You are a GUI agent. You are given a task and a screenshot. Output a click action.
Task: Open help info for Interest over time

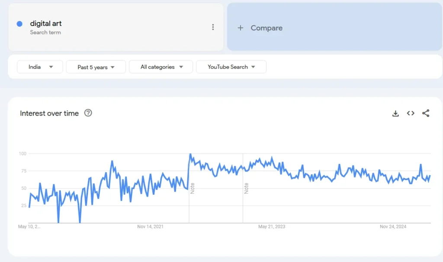click(88, 113)
